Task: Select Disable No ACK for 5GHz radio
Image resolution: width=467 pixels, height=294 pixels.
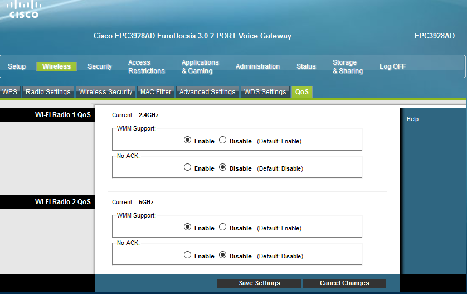Action: coord(222,255)
